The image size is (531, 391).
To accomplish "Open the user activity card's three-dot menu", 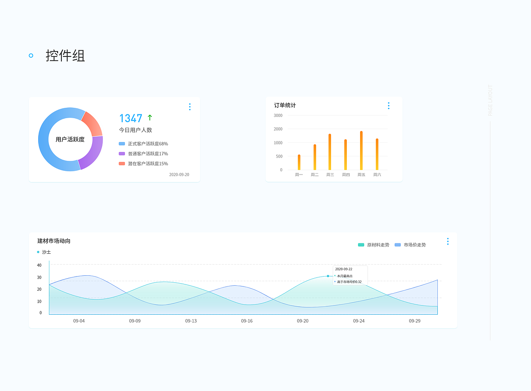I will pos(190,107).
